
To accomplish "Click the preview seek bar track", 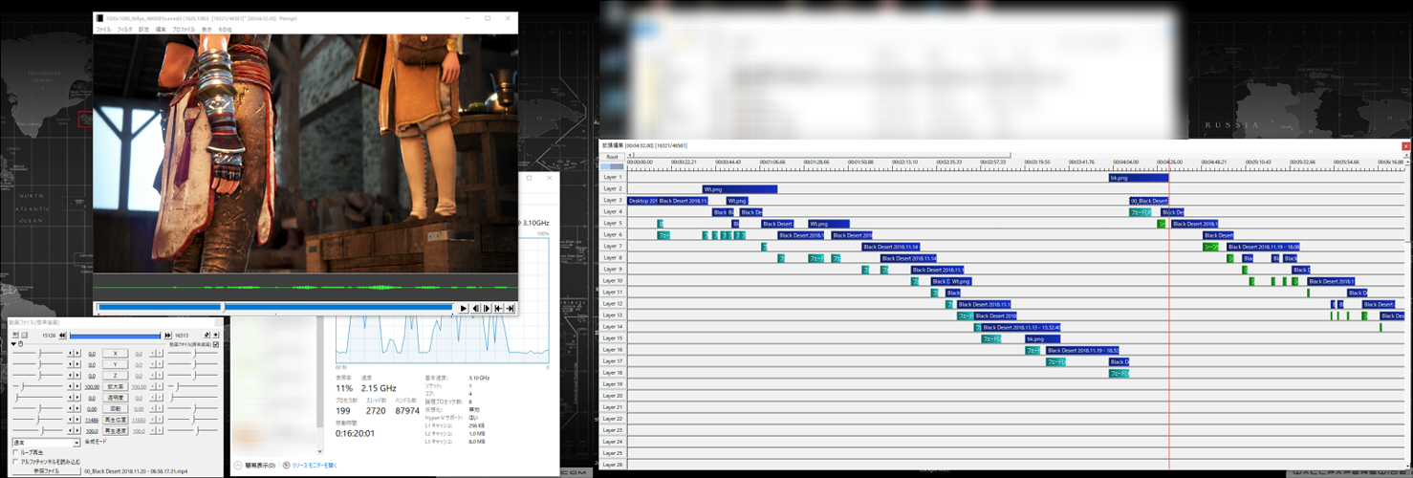I will (274, 308).
